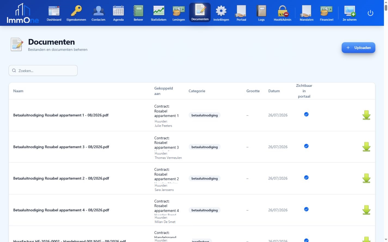Image resolution: width=388 pixels, height=242 pixels.
Task: Click Contract: Rosabel appartement 2 link text
Action: [166, 174]
